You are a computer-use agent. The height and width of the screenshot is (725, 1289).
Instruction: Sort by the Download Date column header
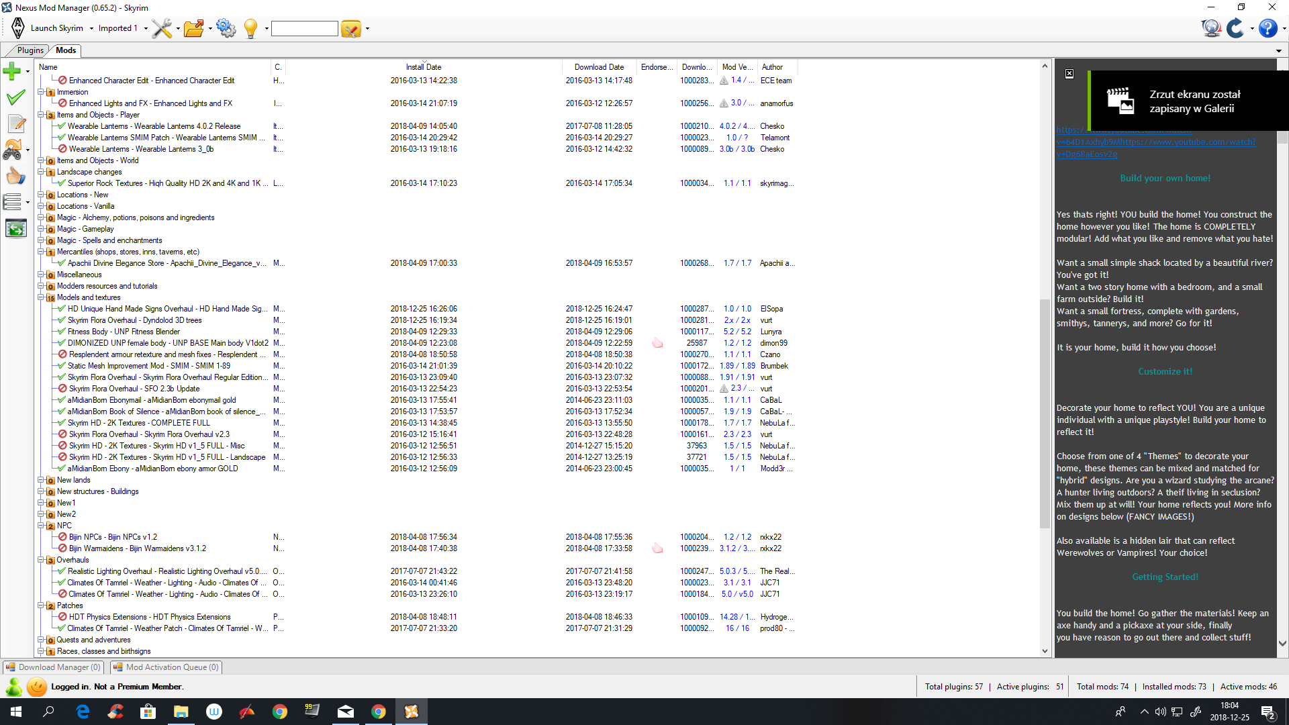(x=599, y=67)
